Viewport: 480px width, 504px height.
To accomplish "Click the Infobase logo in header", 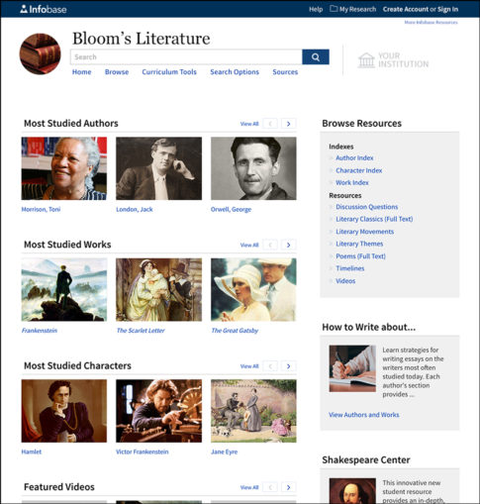I will coord(44,9).
